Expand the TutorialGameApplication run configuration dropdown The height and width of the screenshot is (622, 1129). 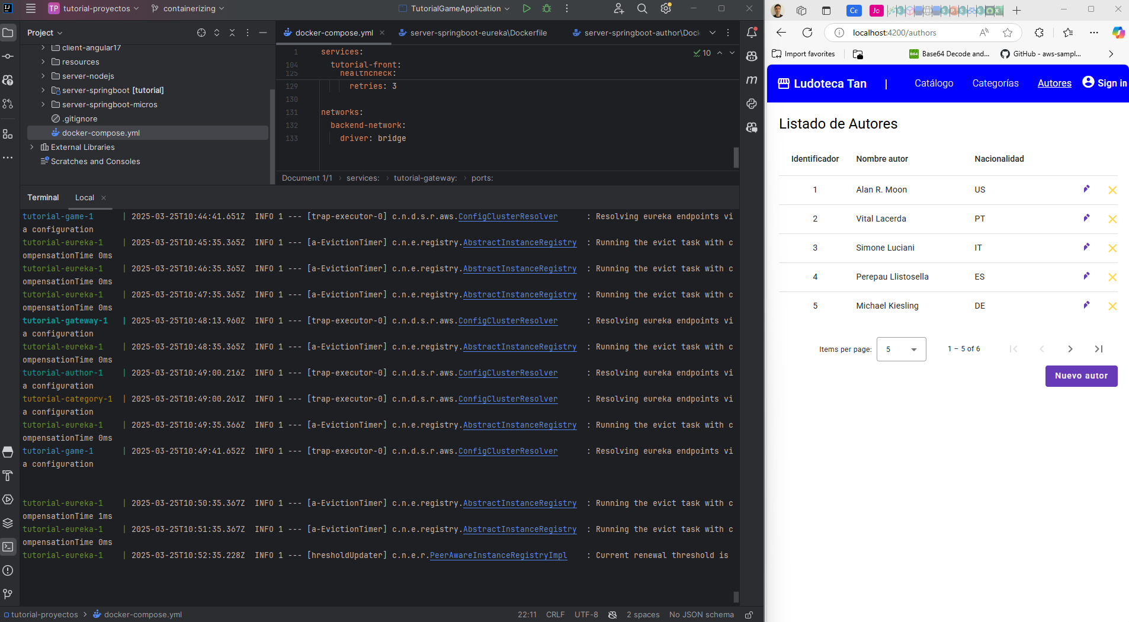tap(506, 8)
